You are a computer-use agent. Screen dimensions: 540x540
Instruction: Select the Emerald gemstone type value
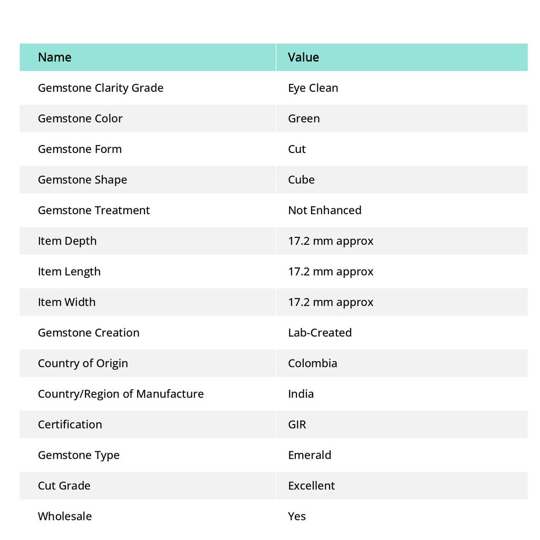coord(309,455)
